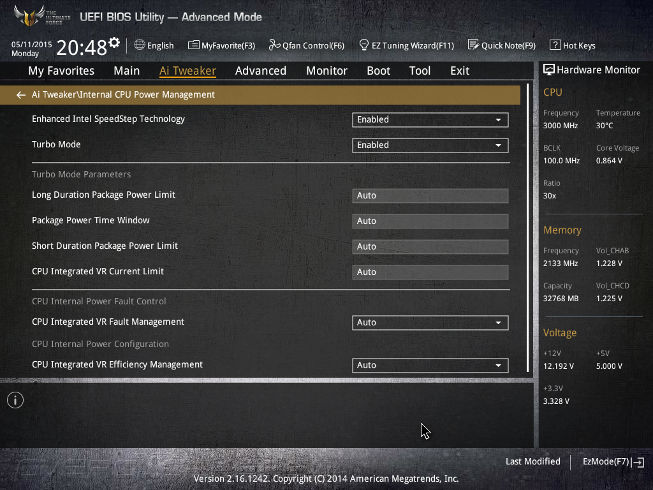Viewport: 653px width, 490px height.
Task: Expand CPU Integrated VR Fault Management dropdown
Action: pyautogui.click(x=430, y=323)
